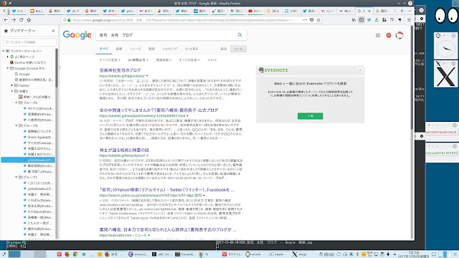Collapse the グループB folder
The image size is (459, 258).
point(16,125)
